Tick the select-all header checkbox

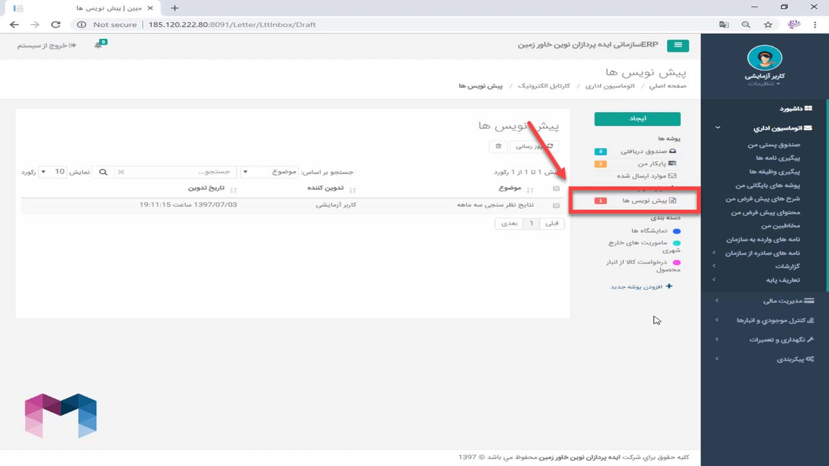click(x=556, y=189)
